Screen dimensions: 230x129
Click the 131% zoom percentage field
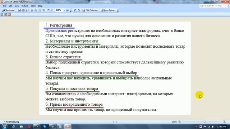(x=59, y=10)
